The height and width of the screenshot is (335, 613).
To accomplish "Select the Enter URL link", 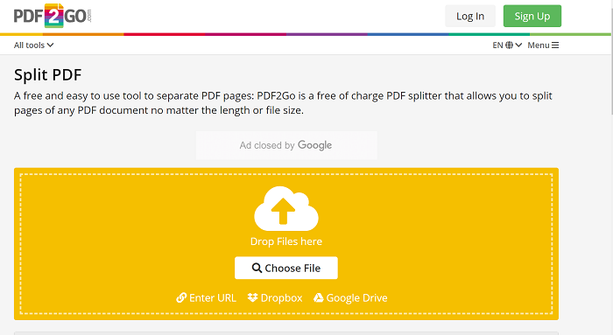I will pyautogui.click(x=206, y=298).
